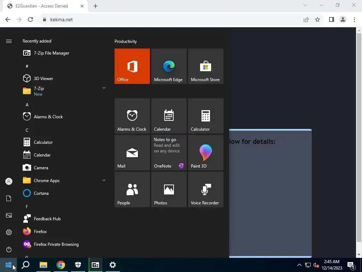Viewport: 362px width, 272px height.
Task: Expand the Start menu hamburger
Action: (9, 41)
